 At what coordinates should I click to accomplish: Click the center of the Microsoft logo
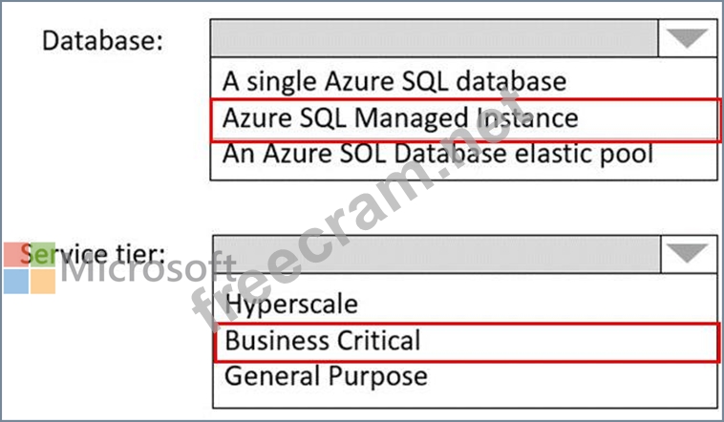[x=30, y=268]
